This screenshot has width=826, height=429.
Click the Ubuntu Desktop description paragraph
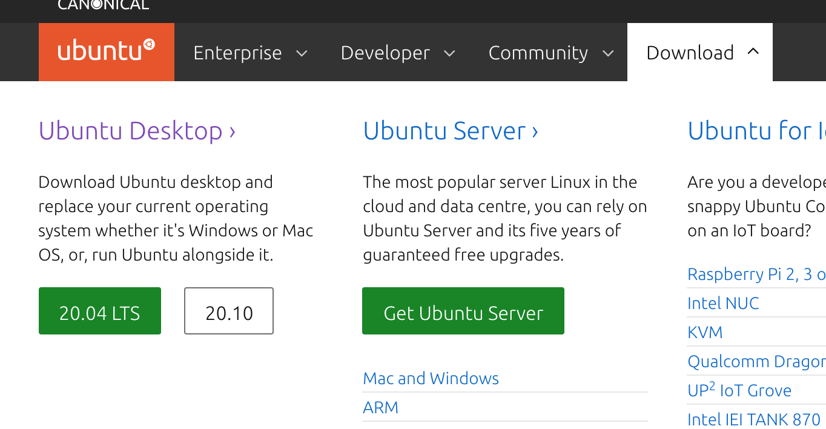coord(176,218)
